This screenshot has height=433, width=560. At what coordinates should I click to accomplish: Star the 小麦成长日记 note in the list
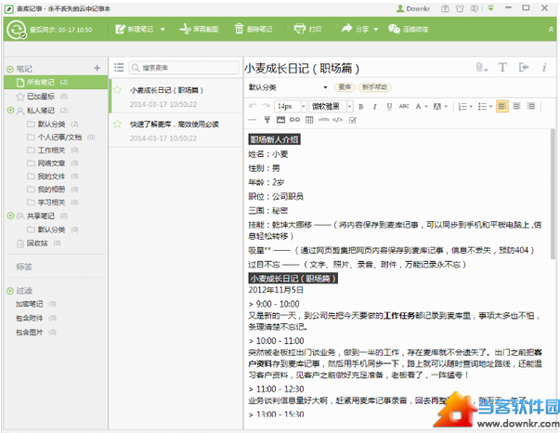pyautogui.click(x=117, y=90)
